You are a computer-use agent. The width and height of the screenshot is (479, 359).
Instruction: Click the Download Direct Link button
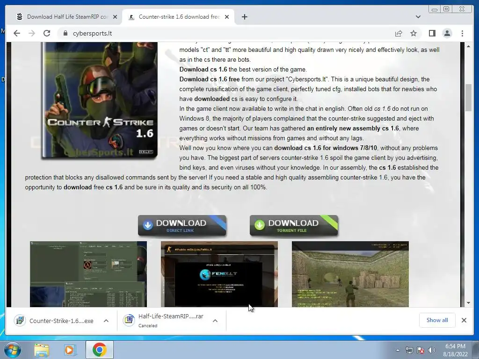point(182,226)
